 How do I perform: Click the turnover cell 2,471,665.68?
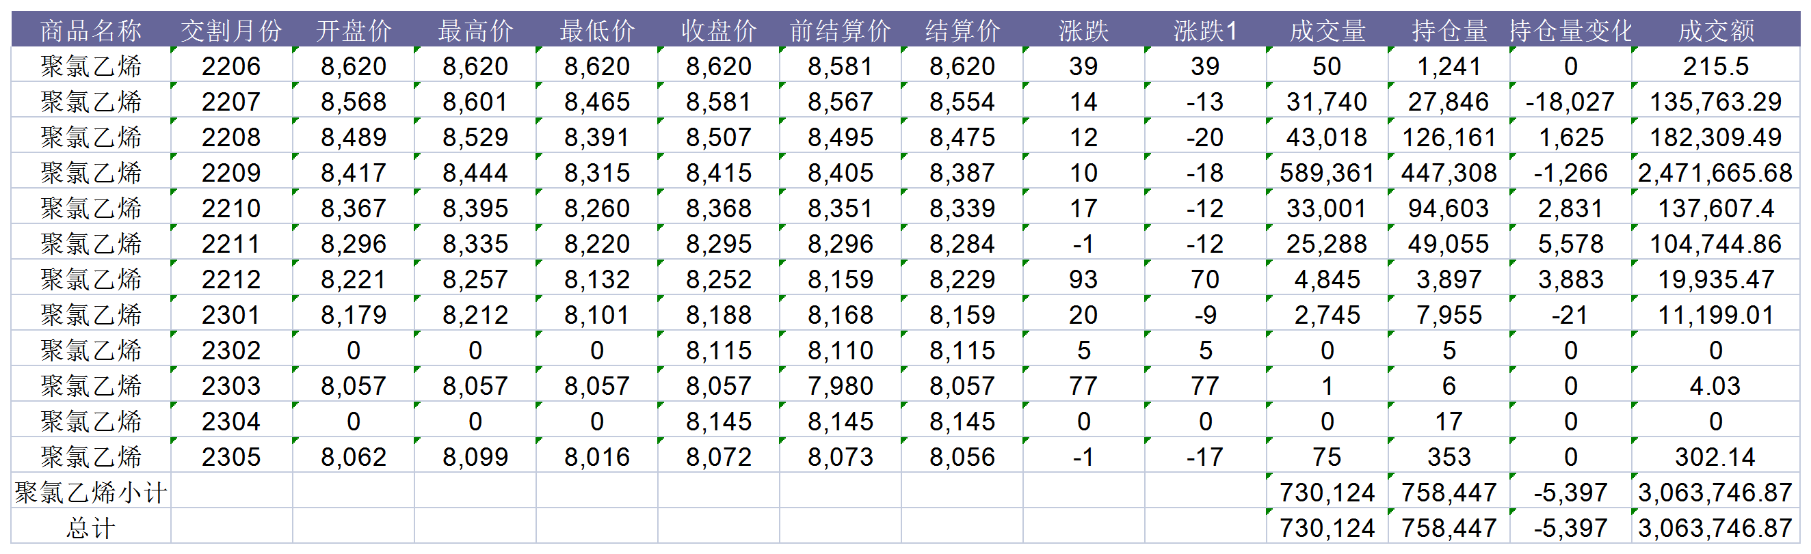click(x=1715, y=173)
